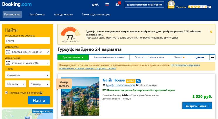Click map pin icon near Гурзуф link
This screenshot has width=218, height=119.
pyautogui.click(x=104, y=85)
